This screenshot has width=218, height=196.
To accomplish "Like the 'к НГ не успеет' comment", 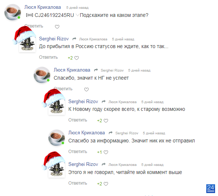I will 86,90.
